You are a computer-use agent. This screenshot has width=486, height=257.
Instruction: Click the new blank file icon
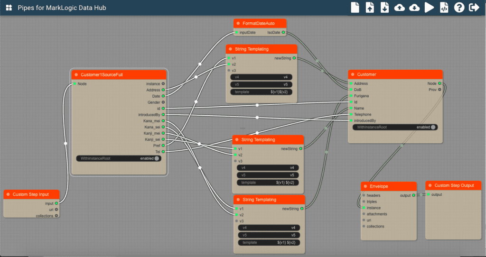coord(355,8)
